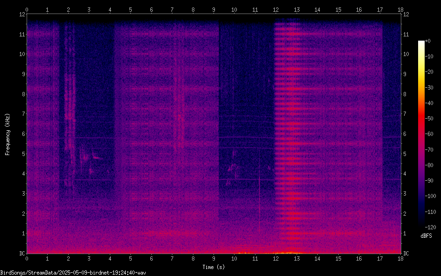
Task: Click the "-10" colorbar level label
Action: point(429,57)
